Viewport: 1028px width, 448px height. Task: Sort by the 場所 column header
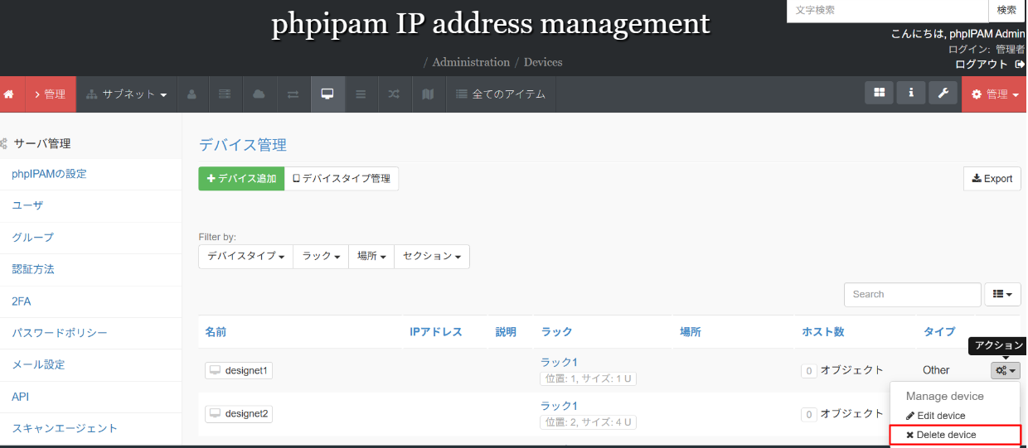coord(691,332)
